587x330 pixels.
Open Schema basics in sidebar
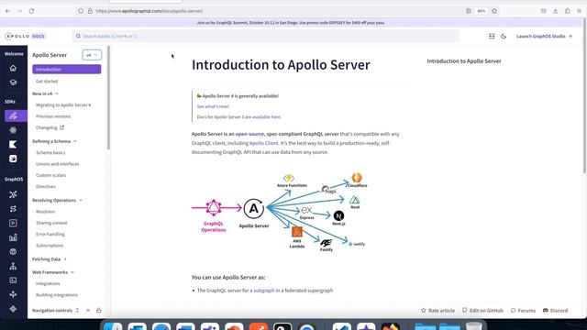pyautogui.click(x=50, y=153)
